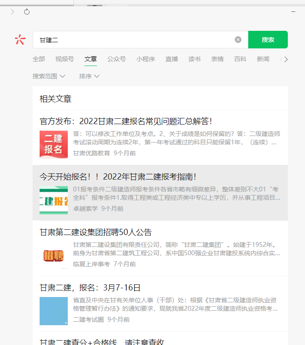This screenshot has width=305, height=345.
Task: Open the 公众号 tab
Action: (x=116, y=59)
